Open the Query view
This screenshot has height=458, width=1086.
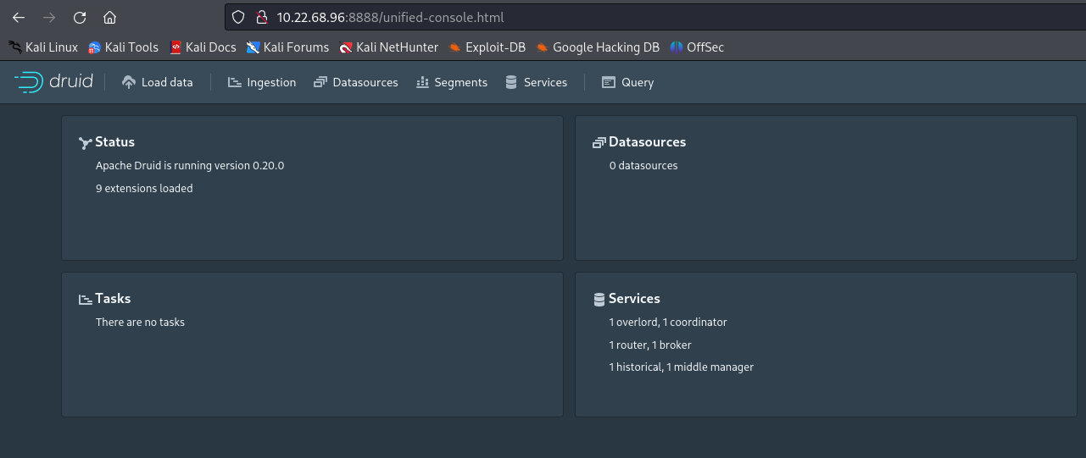pyautogui.click(x=627, y=82)
